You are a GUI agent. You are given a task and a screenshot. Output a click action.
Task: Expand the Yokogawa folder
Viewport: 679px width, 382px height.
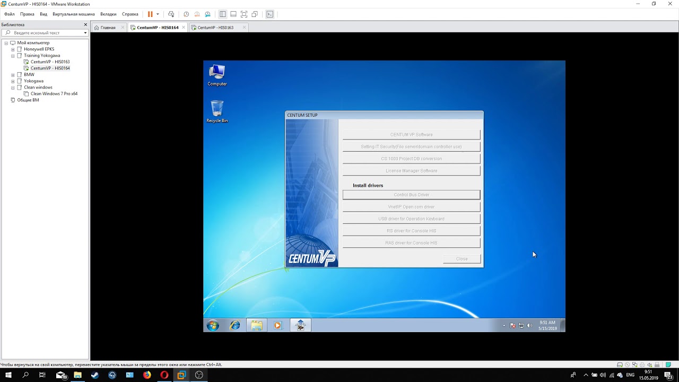pyautogui.click(x=13, y=81)
